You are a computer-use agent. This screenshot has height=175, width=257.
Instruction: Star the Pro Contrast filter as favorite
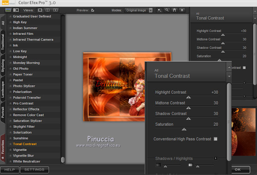tap(10, 103)
